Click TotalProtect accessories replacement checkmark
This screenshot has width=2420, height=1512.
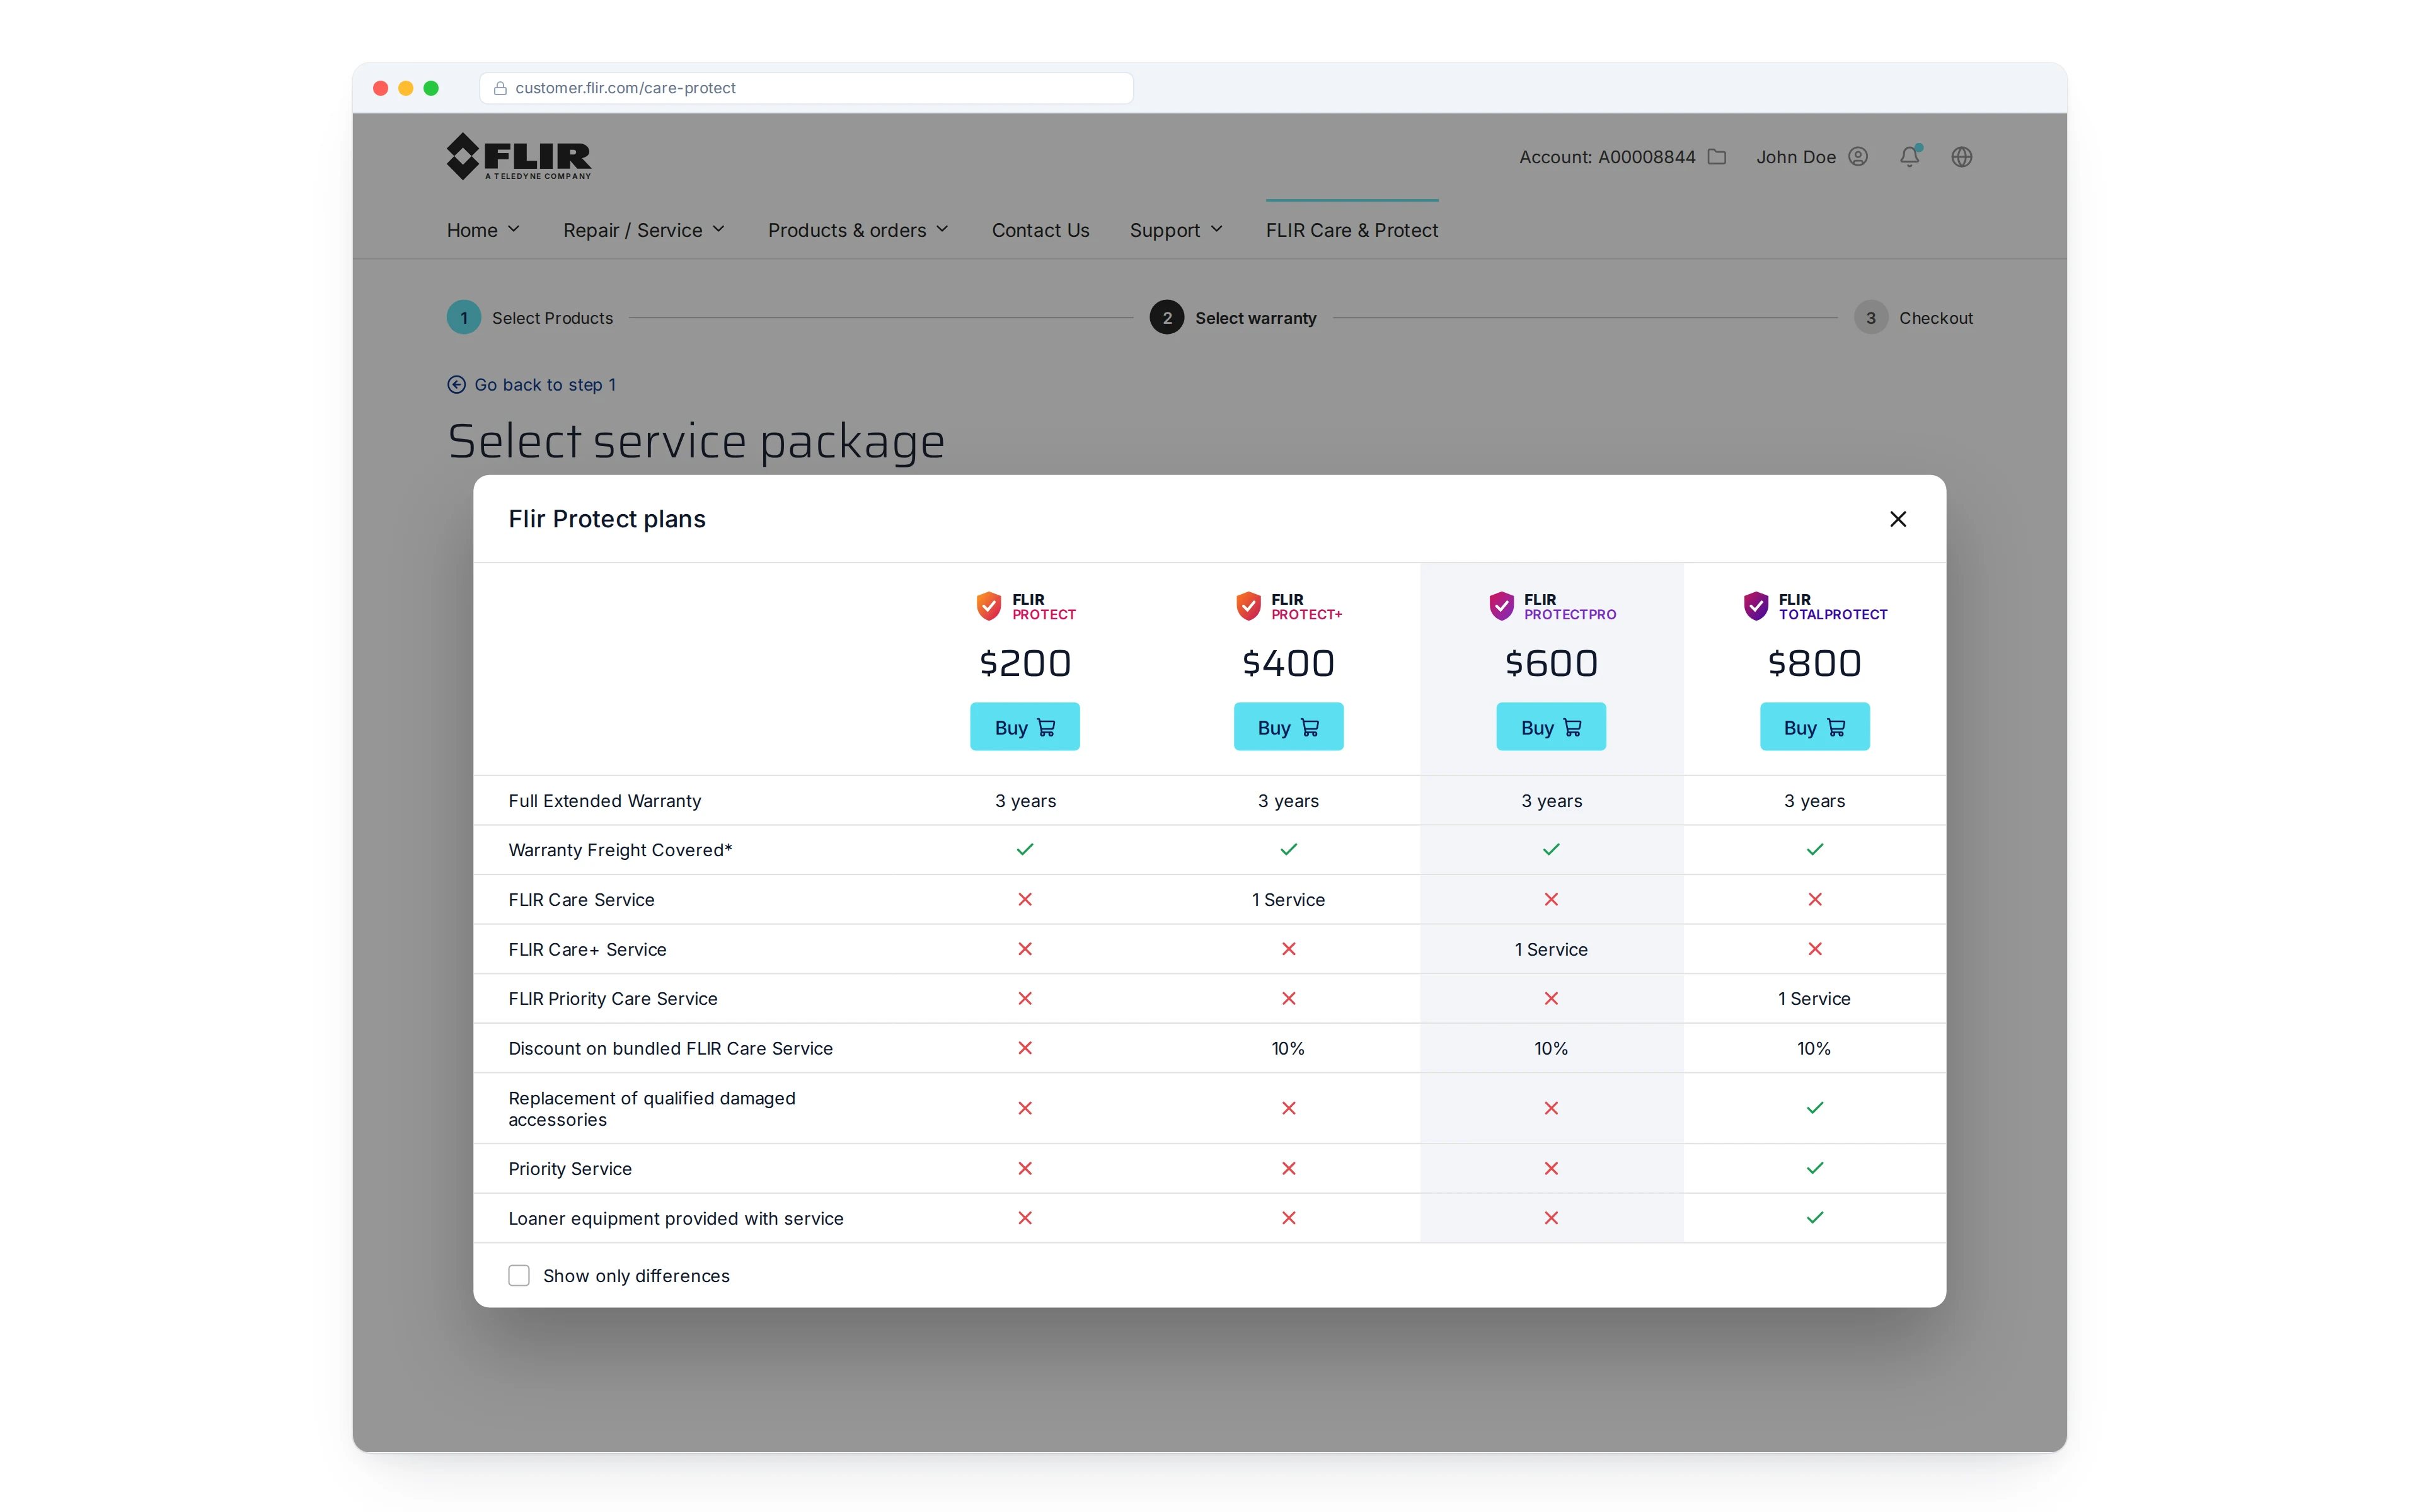[1815, 1107]
